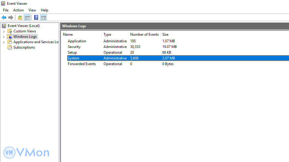Expand Applications and Services Logs node
The image size is (289, 162).
point(4,42)
